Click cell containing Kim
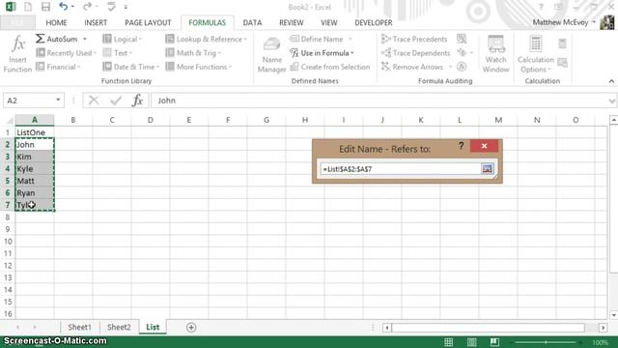This screenshot has height=348, width=618. tap(35, 157)
